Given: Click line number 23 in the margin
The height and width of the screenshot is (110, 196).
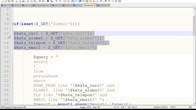Looking at the screenshot, I should (6, 86).
